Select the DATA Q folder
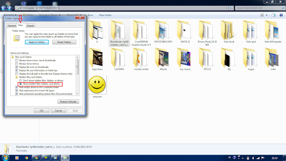 point(185,32)
